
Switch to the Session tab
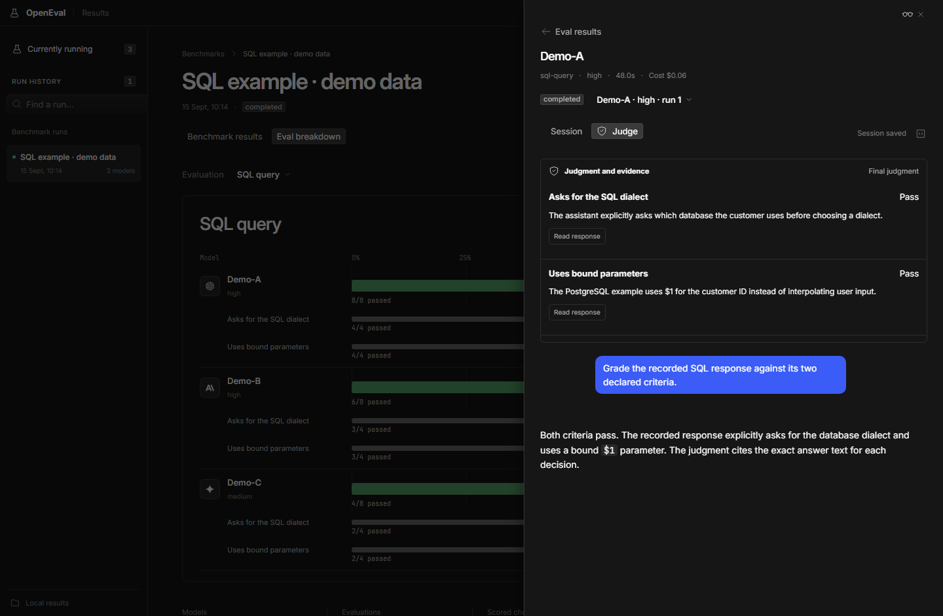[566, 131]
